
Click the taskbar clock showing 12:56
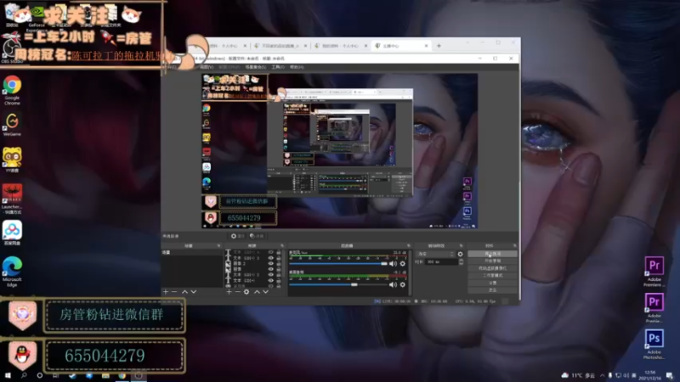tap(650, 375)
